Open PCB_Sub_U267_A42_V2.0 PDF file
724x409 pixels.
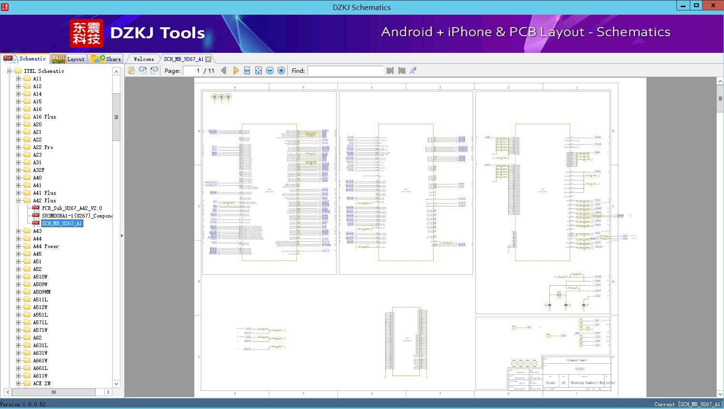coord(72,208)
